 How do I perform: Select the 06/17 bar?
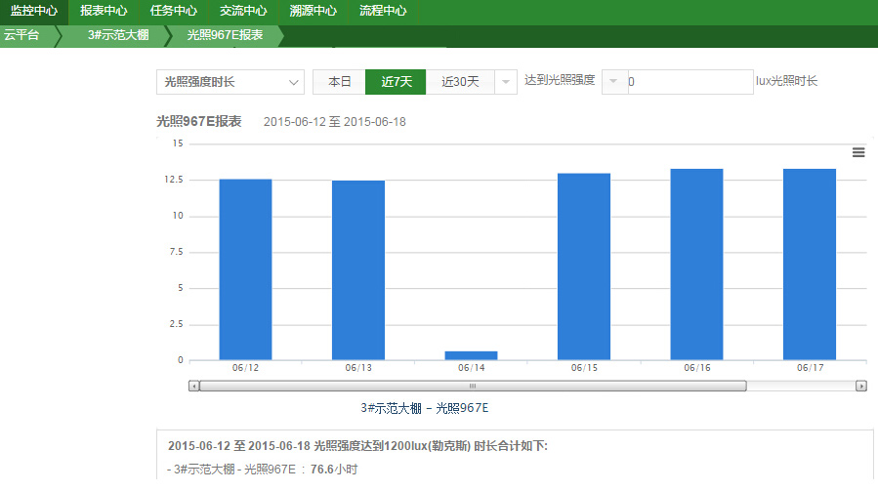point(810,265)
